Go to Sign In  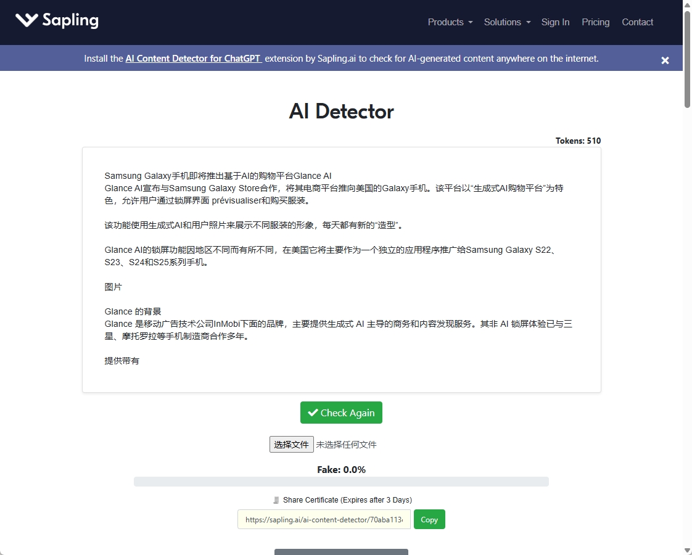555,22
